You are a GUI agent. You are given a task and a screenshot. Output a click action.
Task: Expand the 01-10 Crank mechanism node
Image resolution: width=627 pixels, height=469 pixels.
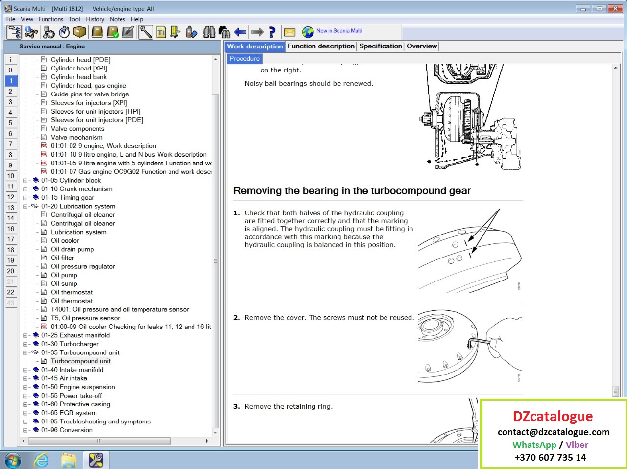[25, 189]
